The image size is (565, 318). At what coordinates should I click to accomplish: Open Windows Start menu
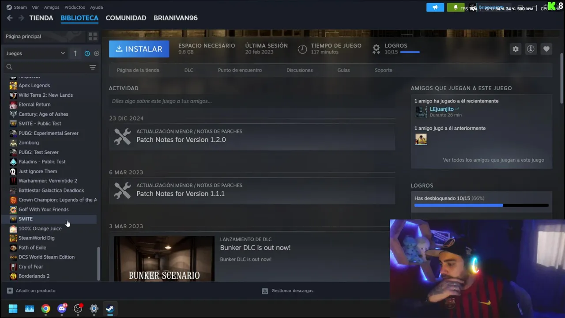coord(13,308)
